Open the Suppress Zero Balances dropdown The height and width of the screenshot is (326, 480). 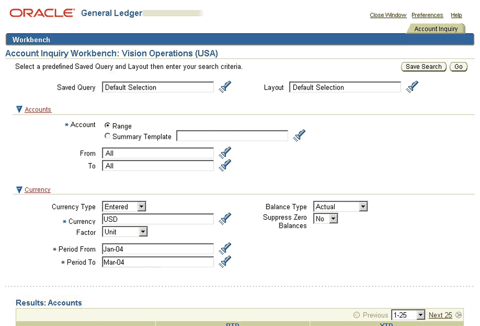click(x=334, y=218)
